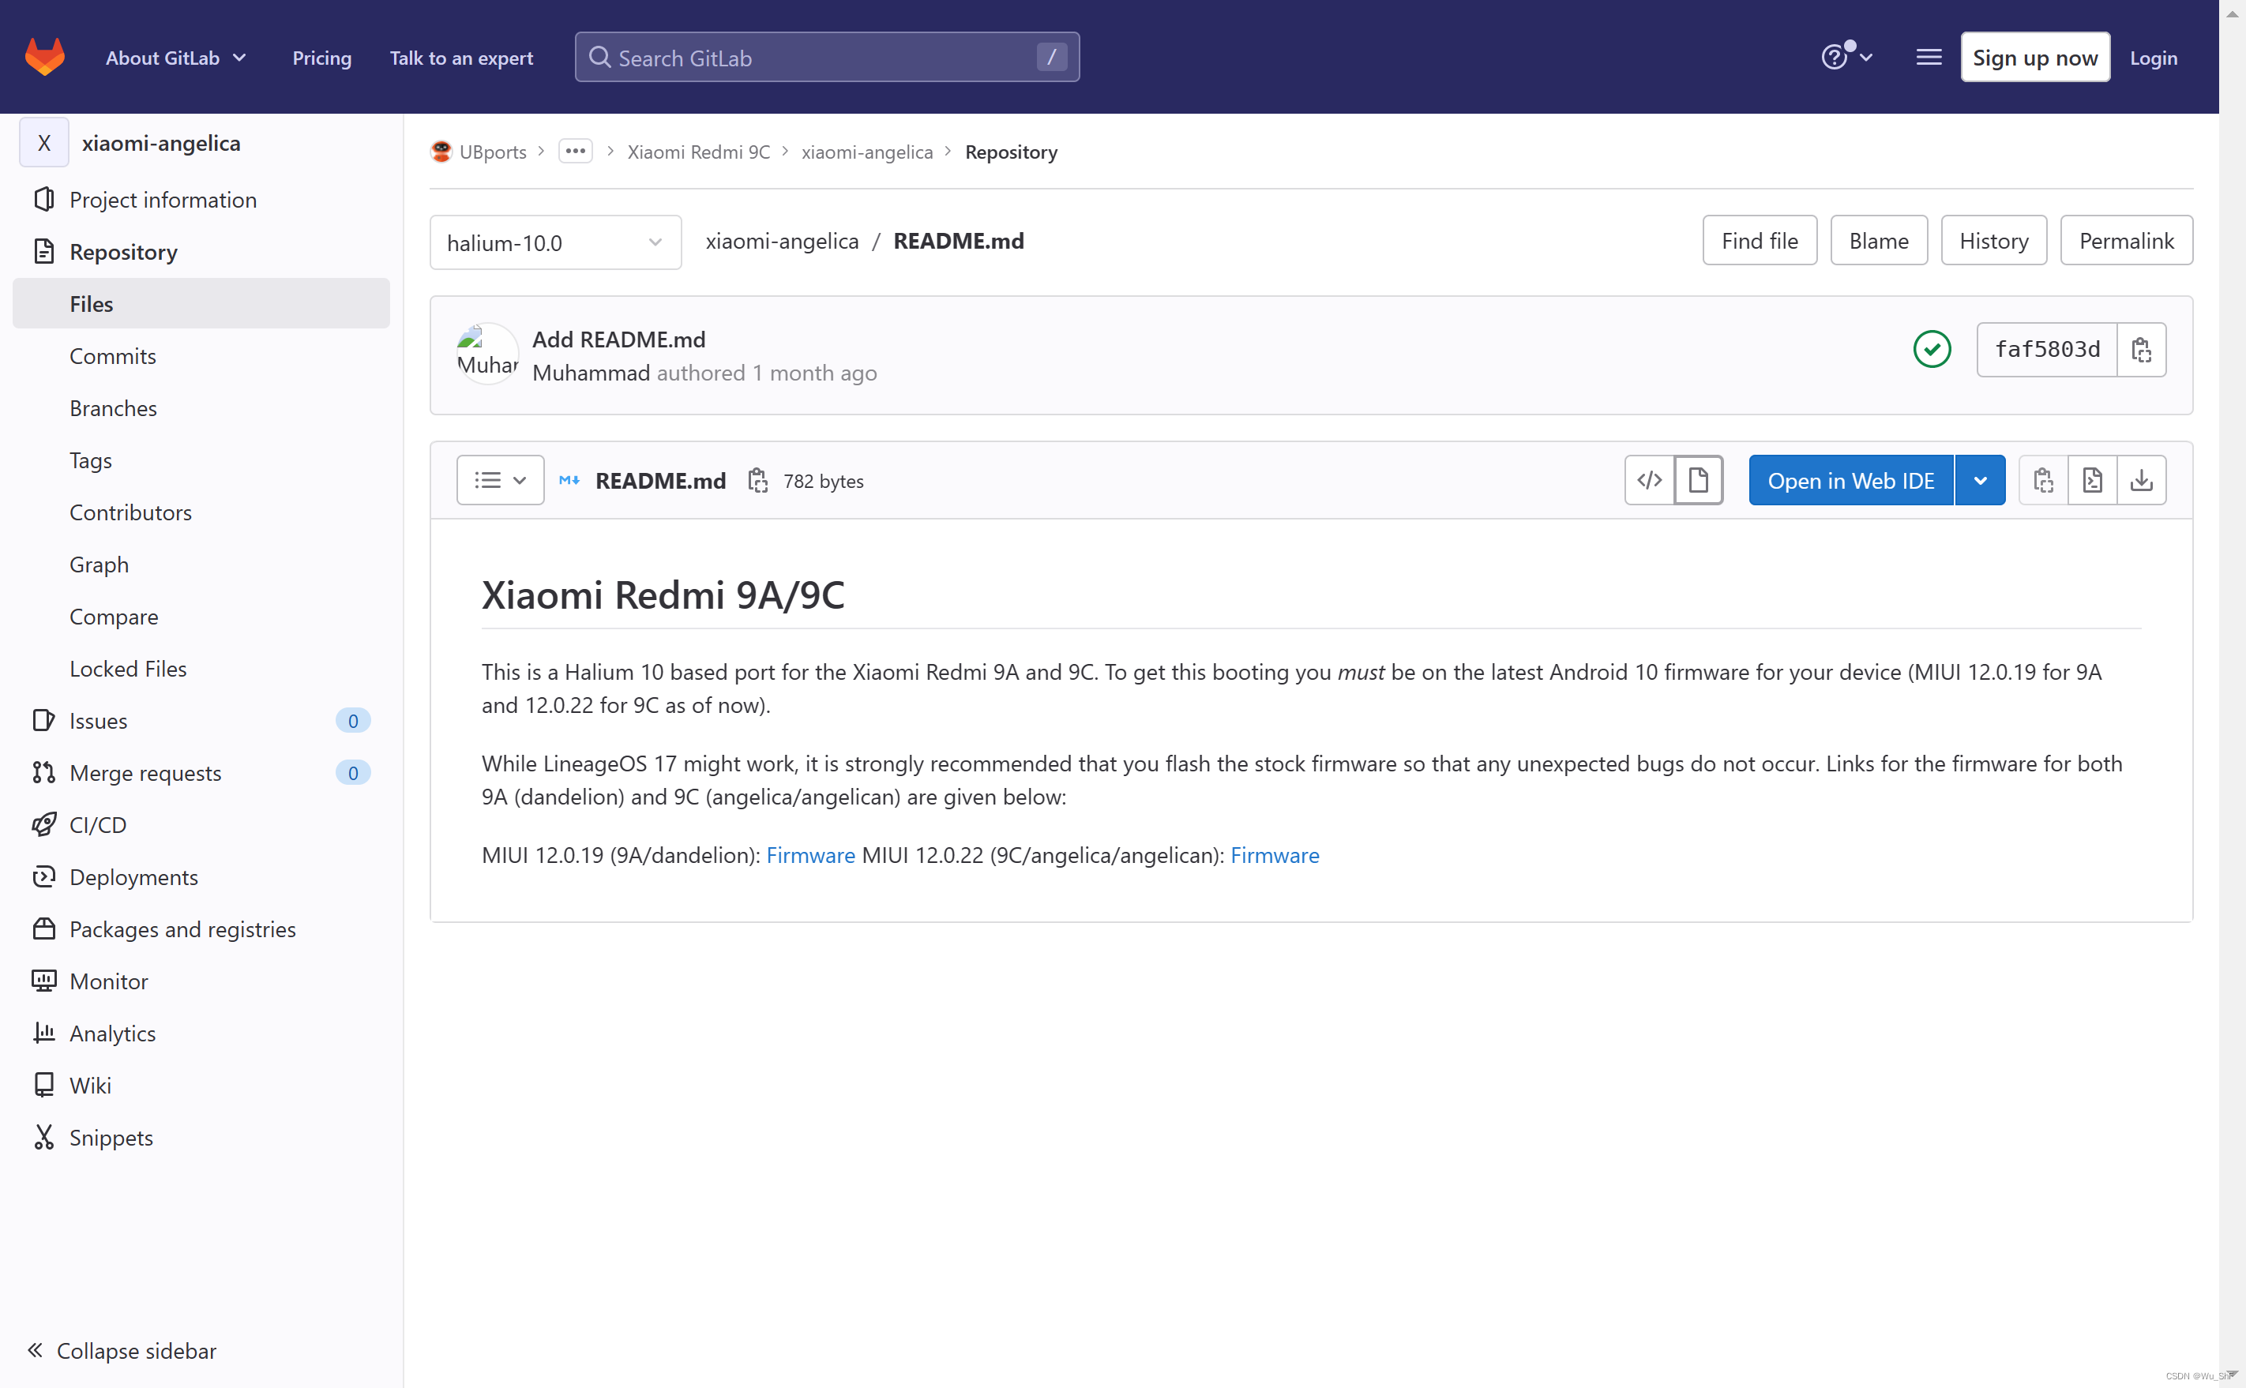Select the CI/CD sidebar item
This screenshot has height=1388, width=2246.
100,825
